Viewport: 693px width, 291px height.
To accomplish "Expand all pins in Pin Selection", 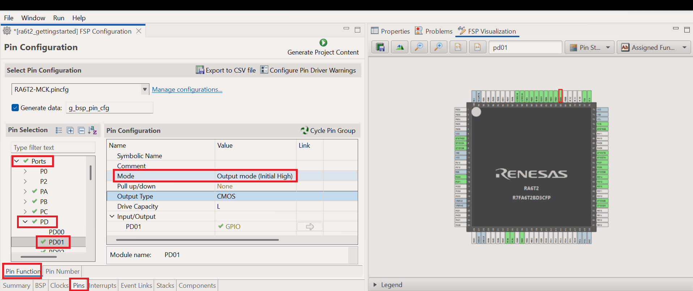I will pos(70,130).
